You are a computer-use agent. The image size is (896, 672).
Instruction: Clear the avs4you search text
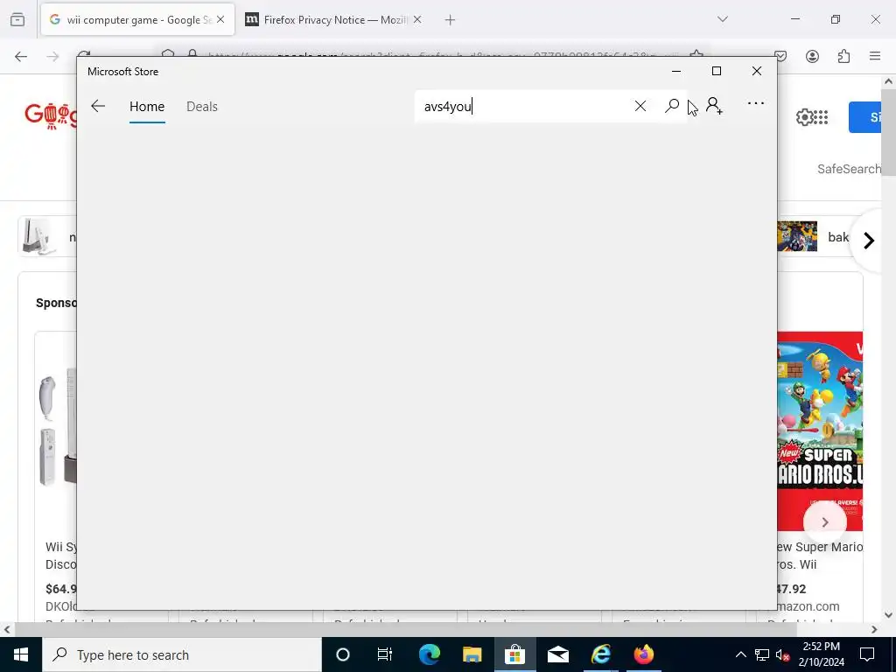(640, 106)
